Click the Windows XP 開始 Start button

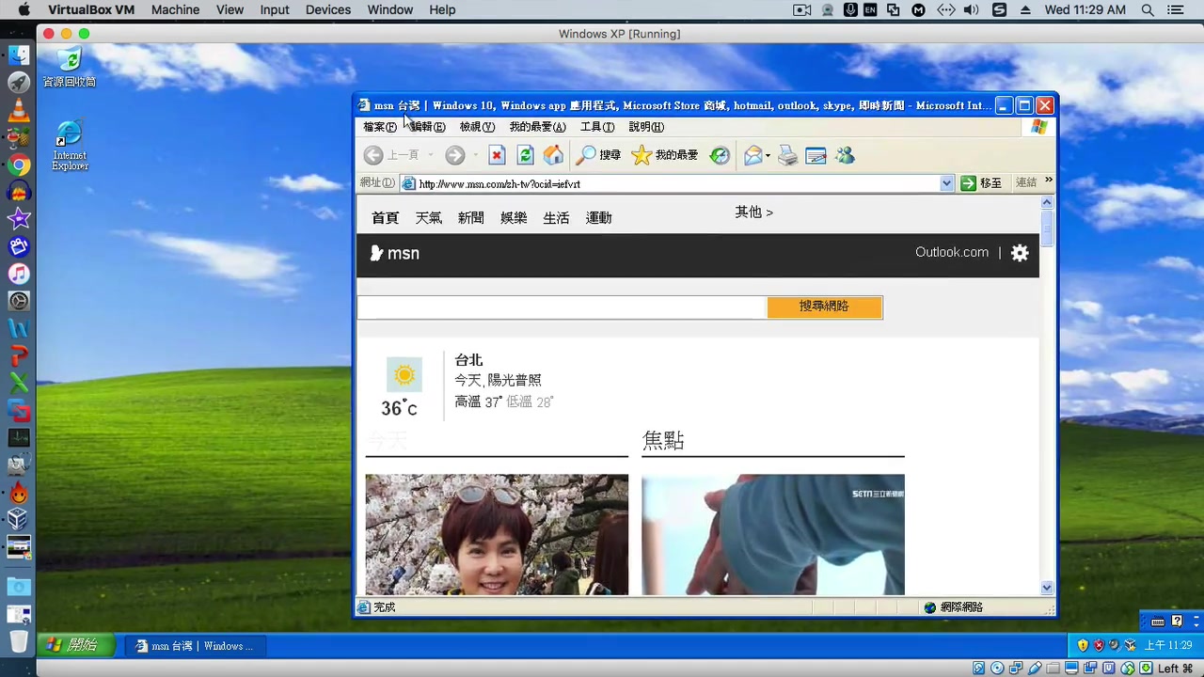click(75, 645)
